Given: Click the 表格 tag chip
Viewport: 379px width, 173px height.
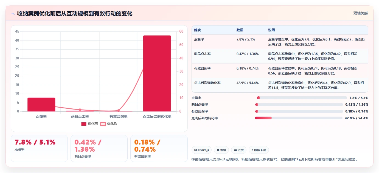Looking at the screenshot, I should pos(221,150).
